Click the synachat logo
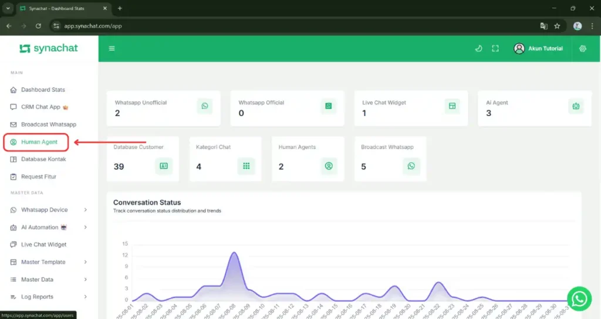Image resolution: width=601 pixels, height=319 pixels. pyautogui.click(x=49, y=48)
